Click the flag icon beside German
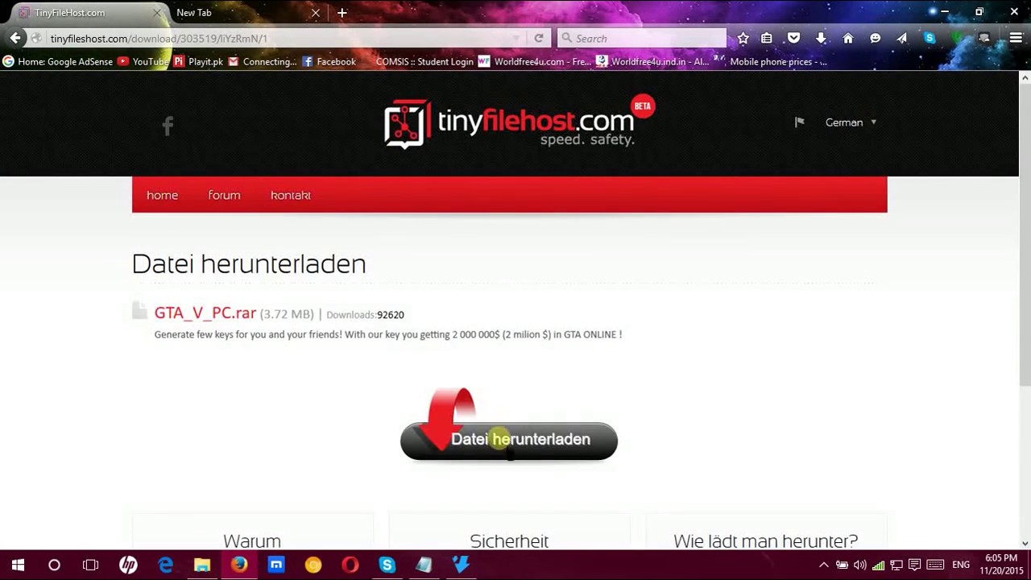Screen dimensions: 1031x580 (x=799, y=122)
